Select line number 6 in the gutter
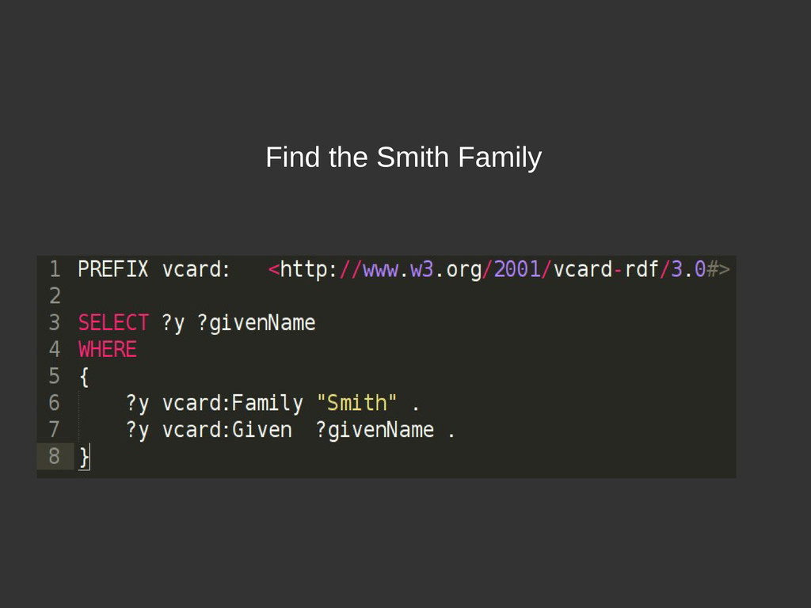 tap(55, 403)
